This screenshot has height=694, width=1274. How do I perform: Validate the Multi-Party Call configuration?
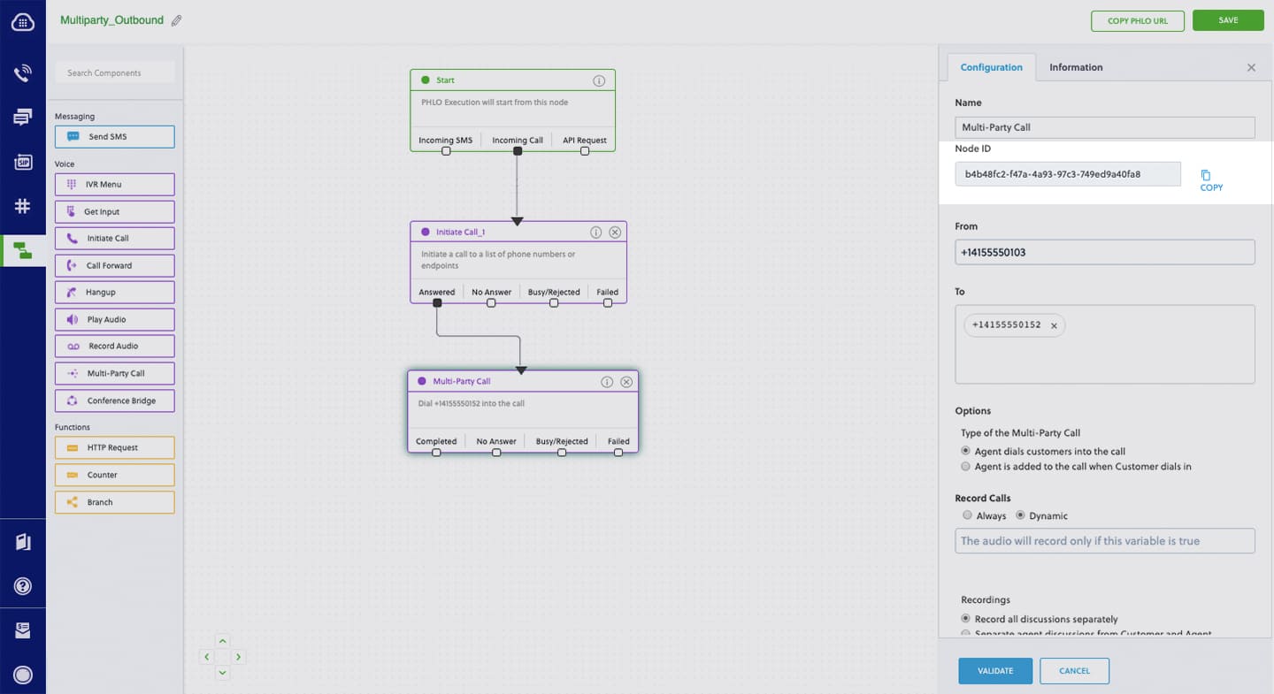click(994, 671)
